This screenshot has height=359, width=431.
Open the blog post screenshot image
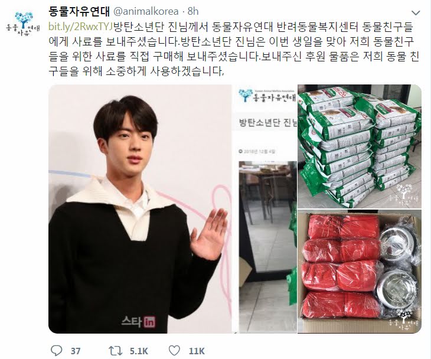pos(265,209)
